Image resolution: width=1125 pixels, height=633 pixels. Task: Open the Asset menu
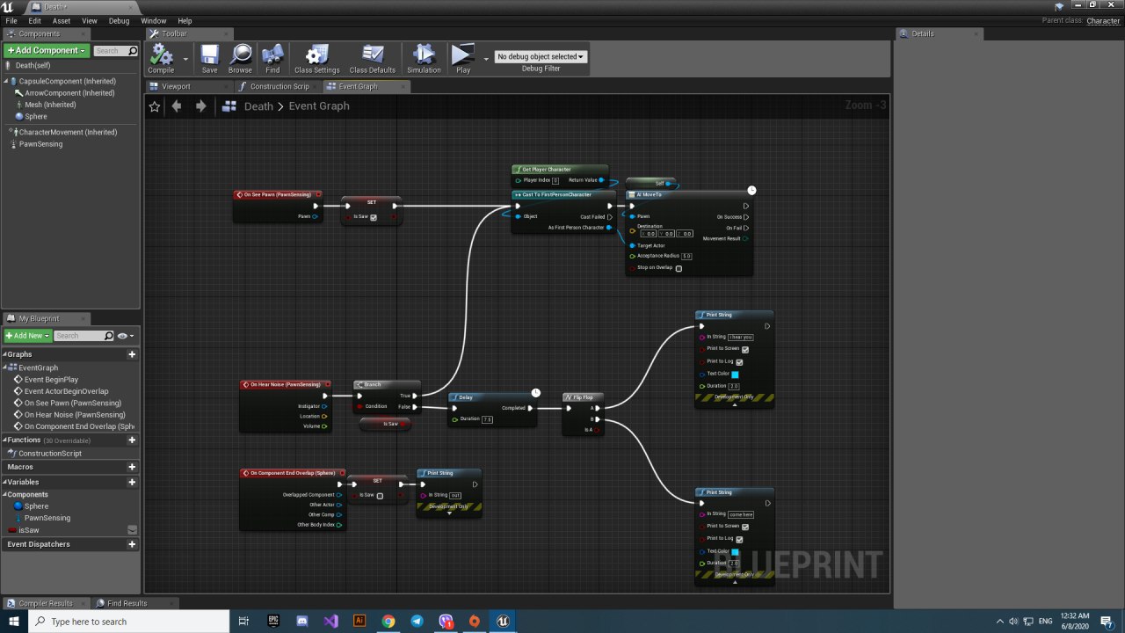pos(62,21)
